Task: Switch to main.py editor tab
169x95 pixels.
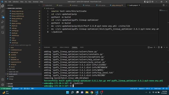Action: coord(87,5)
